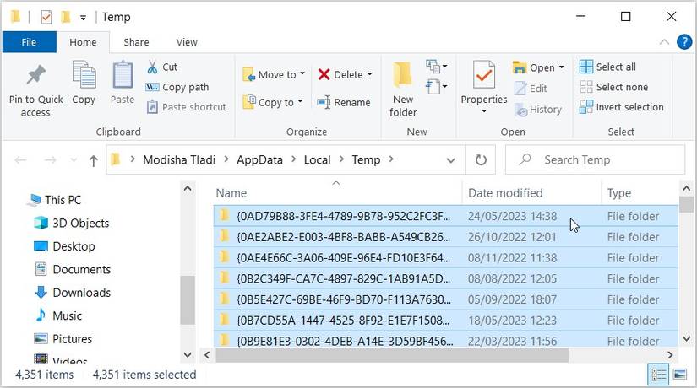Select Music in navigation pane

58,315
